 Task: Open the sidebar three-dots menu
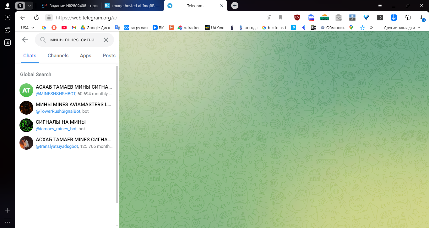pos(8,222)
